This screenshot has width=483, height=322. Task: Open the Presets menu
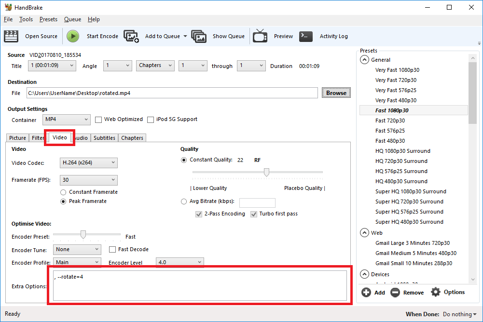(x=48, y=19)
